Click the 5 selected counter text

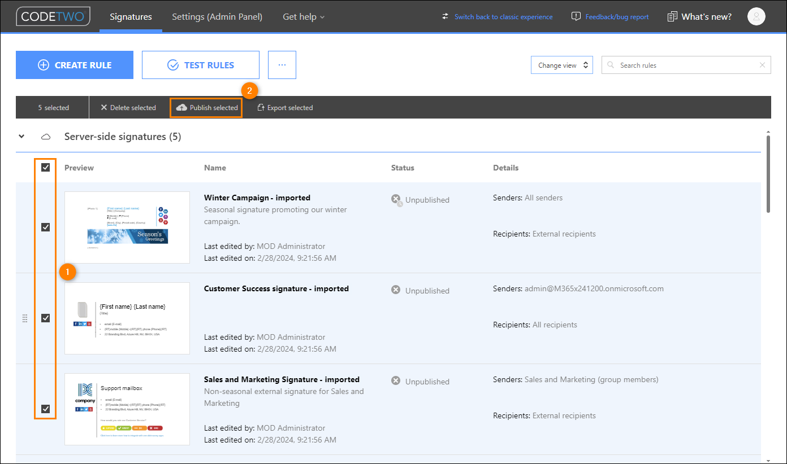[53, 108]
